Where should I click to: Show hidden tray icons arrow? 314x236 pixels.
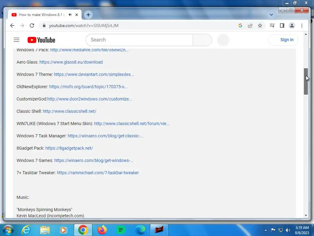[266, 230]
